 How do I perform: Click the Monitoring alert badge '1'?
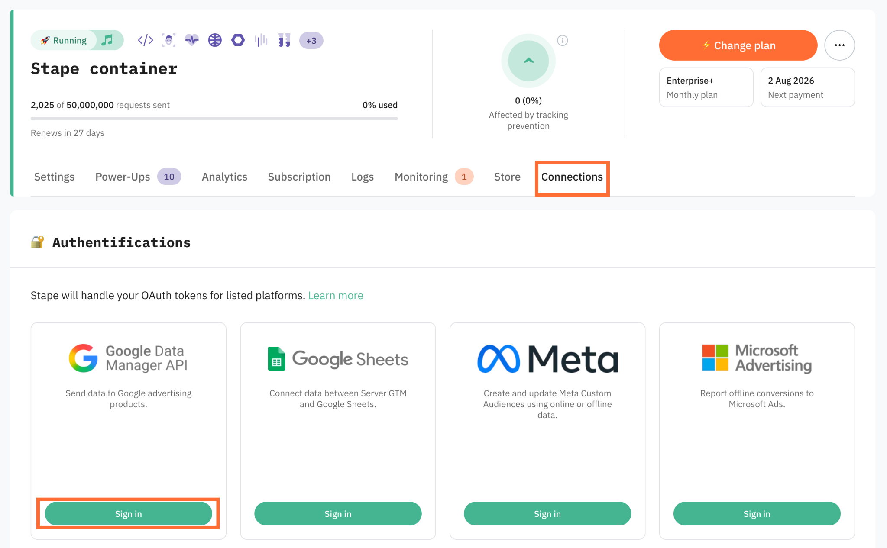click(464, 177)
